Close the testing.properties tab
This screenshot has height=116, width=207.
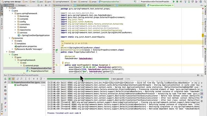coord(71,5)
